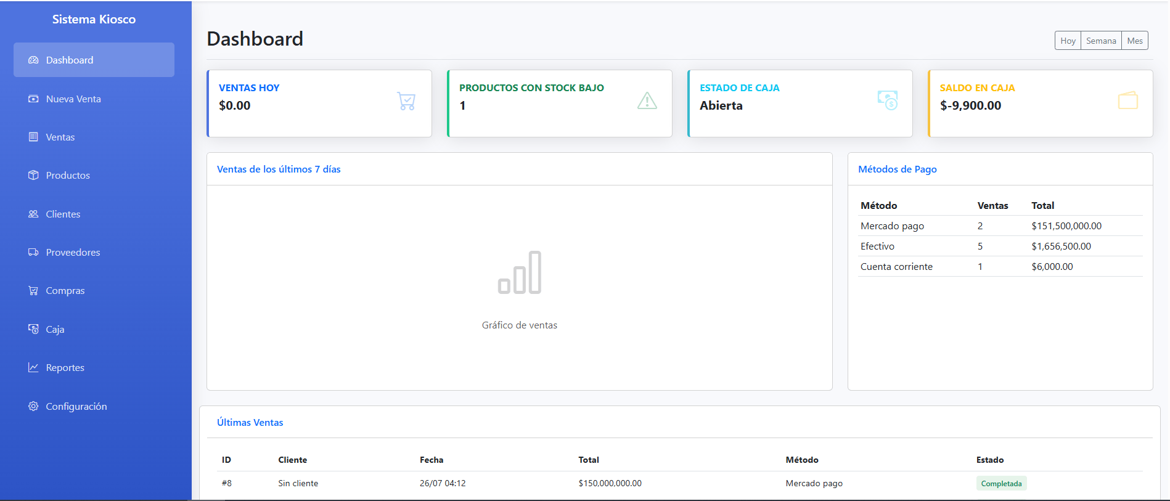Click the Ventas Hoy $0.00 value
1170x501 pixels.
coord(235,105)
